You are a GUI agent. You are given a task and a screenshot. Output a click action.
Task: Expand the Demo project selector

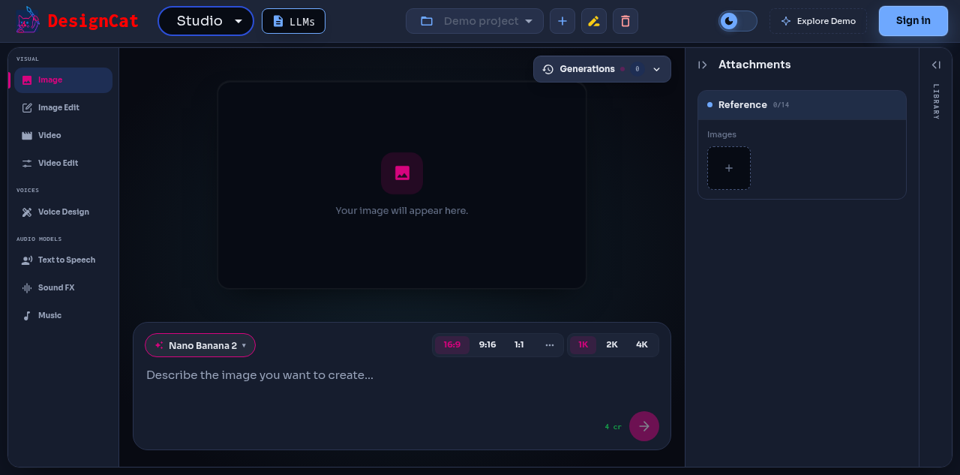[x=475, y=21]
